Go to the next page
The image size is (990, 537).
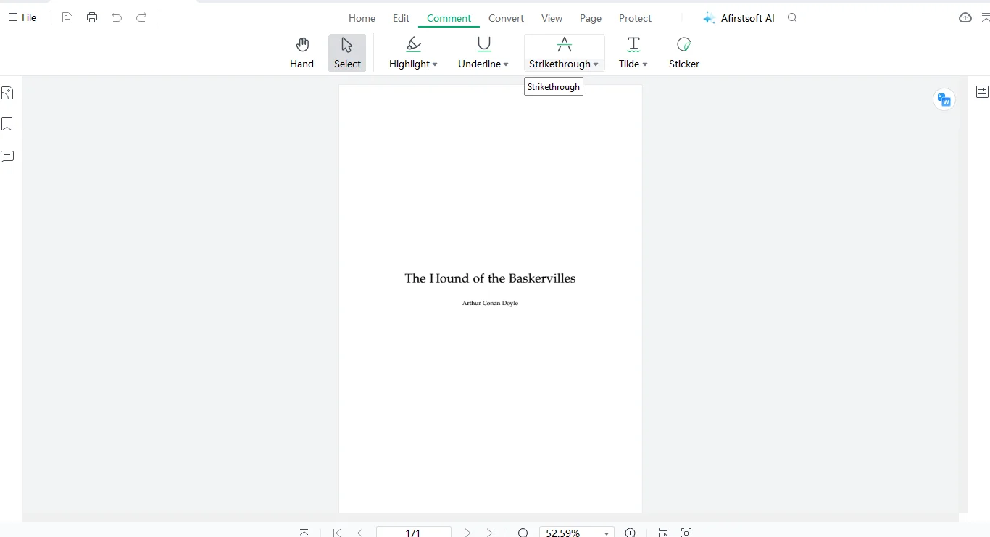pos(467,533)
